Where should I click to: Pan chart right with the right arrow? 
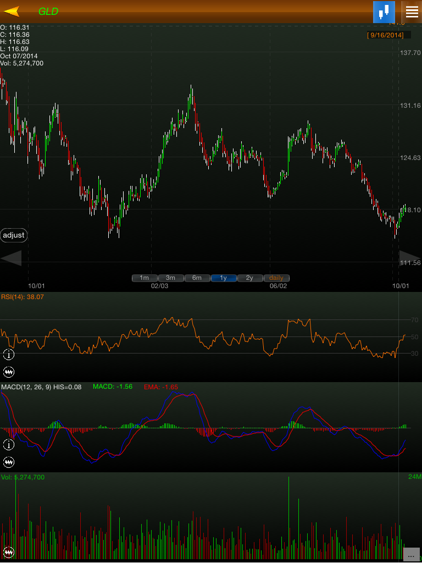coord(410,258)
